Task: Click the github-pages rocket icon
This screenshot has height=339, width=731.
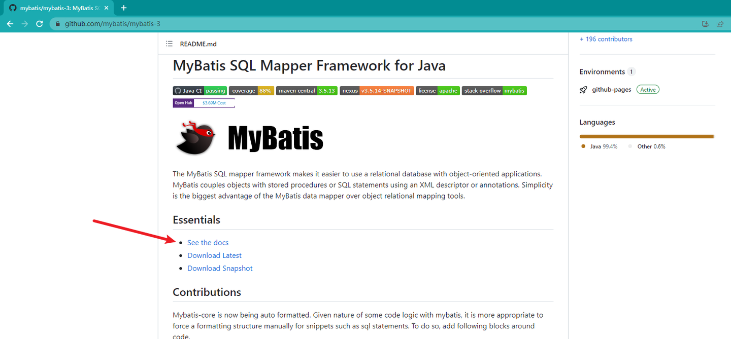Action: 583,90
